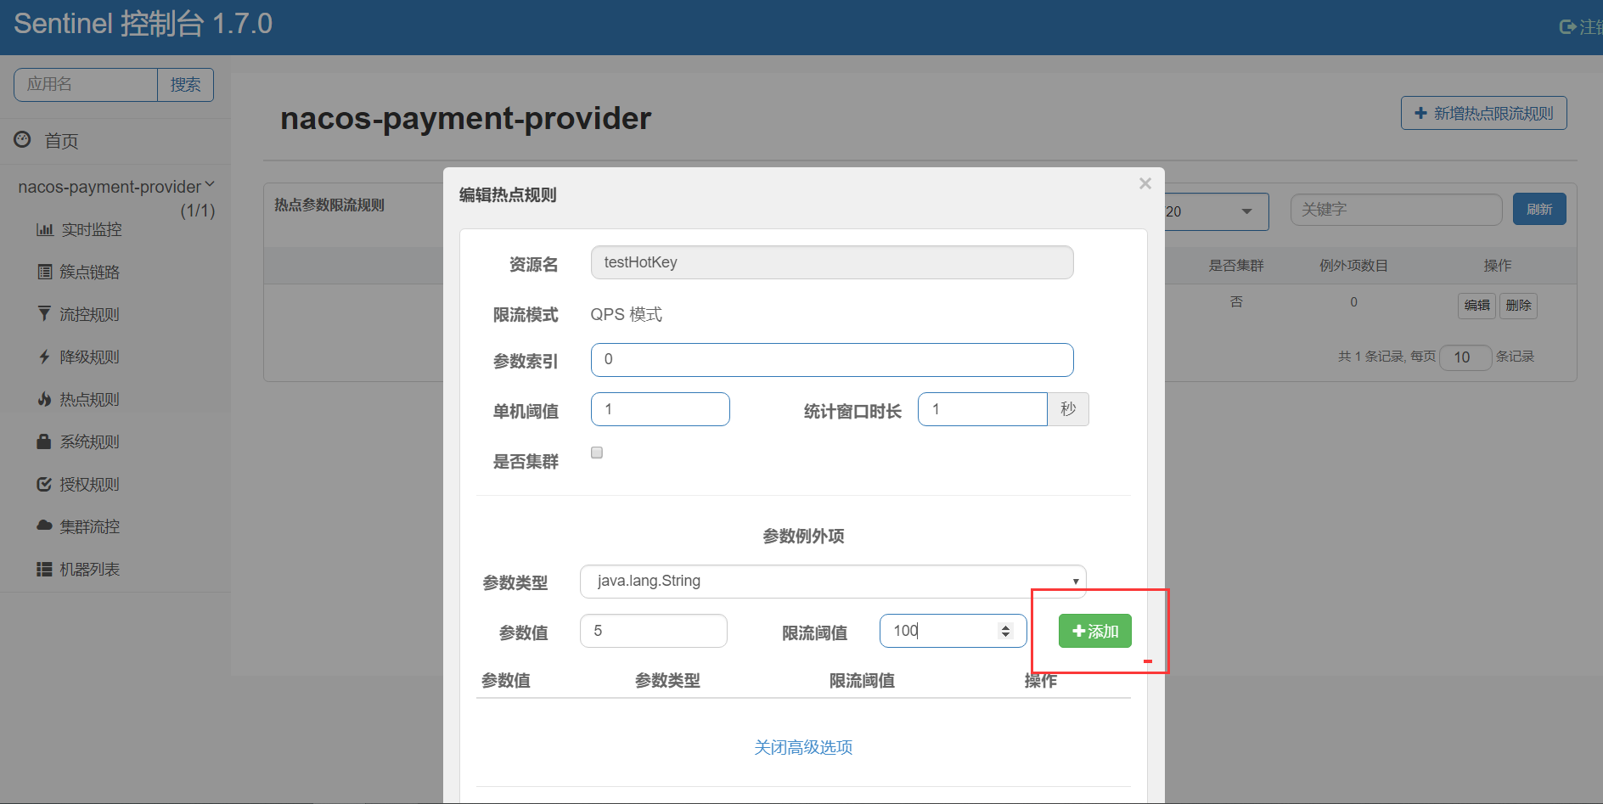The image size is (1603, 804).
Task: Open the page size dropdown showing 20
Action: point(1214,211)
